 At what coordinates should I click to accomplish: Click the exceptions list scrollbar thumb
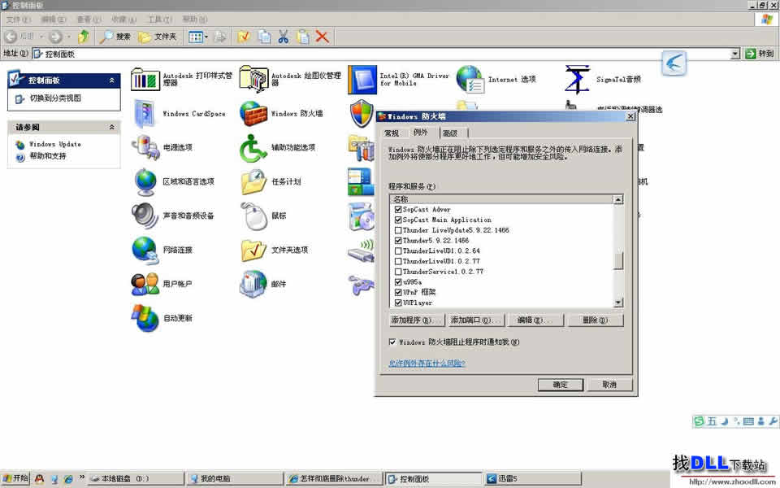click(618, 261)
